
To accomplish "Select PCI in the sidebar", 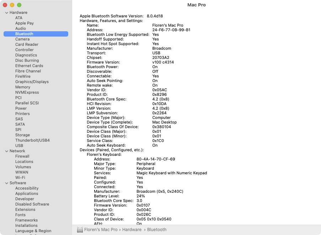I will (18, 98).
